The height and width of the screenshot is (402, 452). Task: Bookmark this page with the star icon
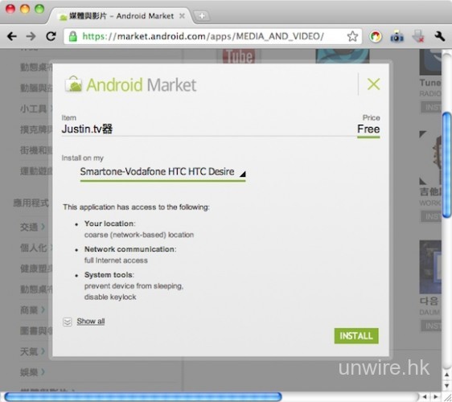(352, 36)
